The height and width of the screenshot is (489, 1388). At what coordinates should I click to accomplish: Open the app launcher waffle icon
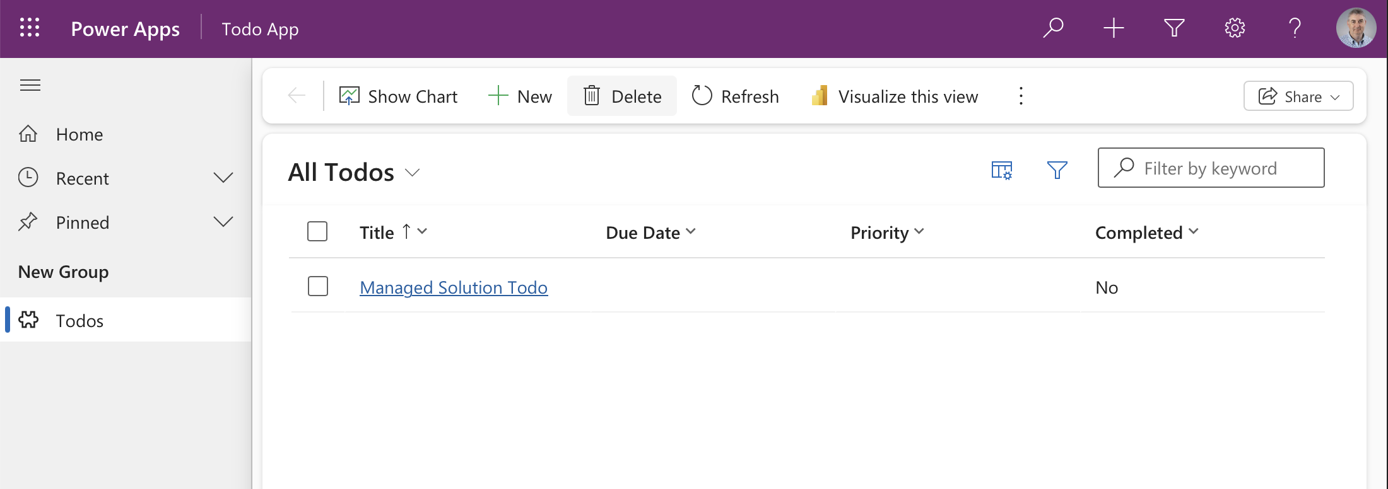[x=30, y=28]
